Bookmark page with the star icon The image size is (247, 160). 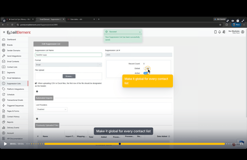[220, 25]
